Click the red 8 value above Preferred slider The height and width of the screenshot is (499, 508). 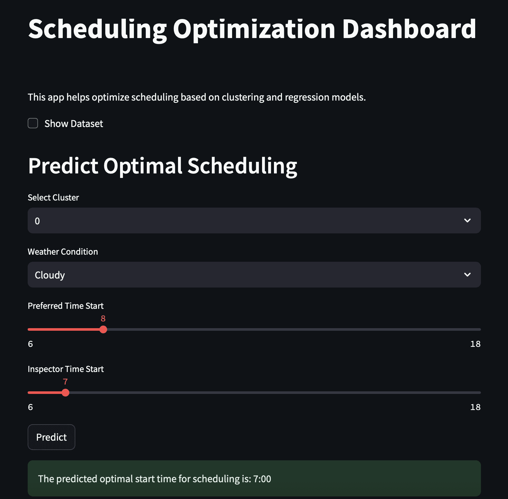click(x=103, y=318)
